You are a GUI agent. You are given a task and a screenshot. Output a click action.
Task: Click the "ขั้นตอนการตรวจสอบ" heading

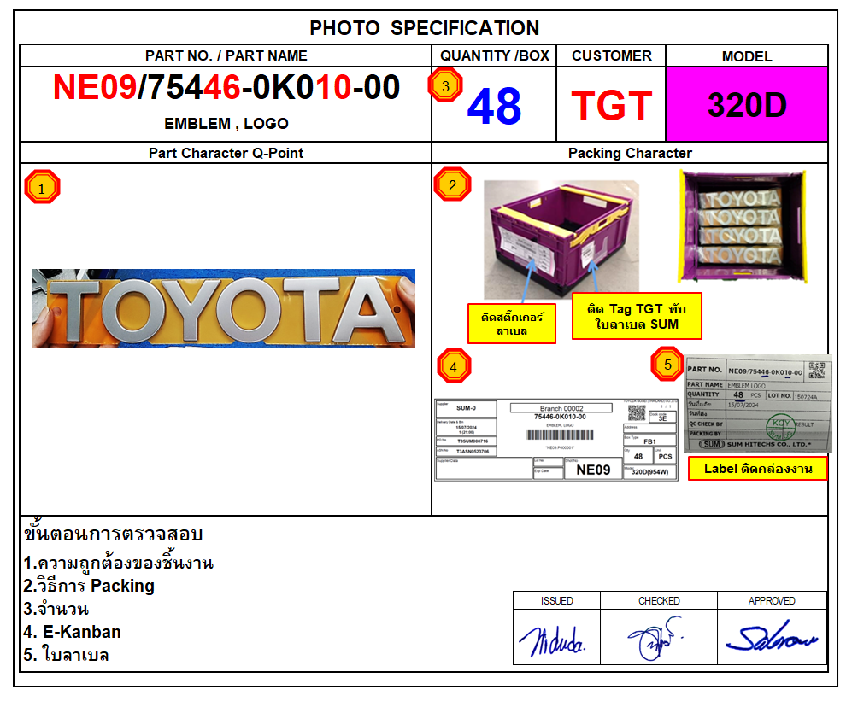pyautogui.click(x=113, y=535)
